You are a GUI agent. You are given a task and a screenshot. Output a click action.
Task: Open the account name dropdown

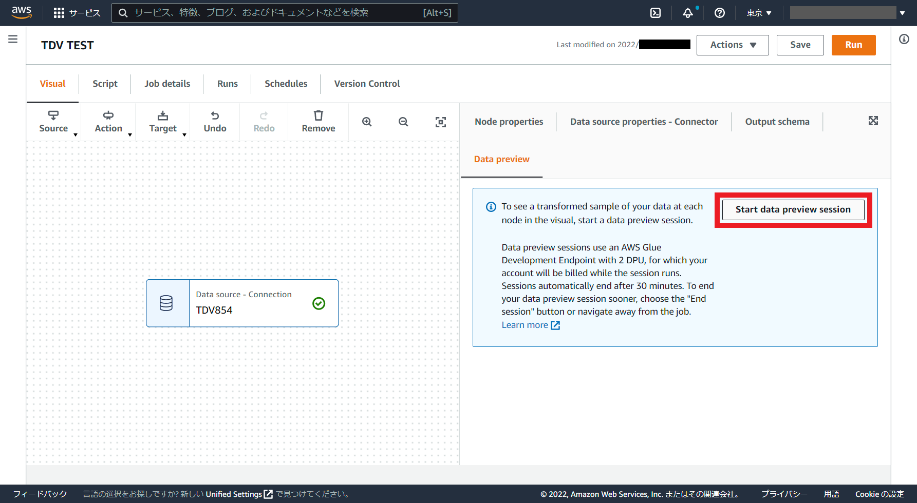pyautogui.click(x=848, y=13)
